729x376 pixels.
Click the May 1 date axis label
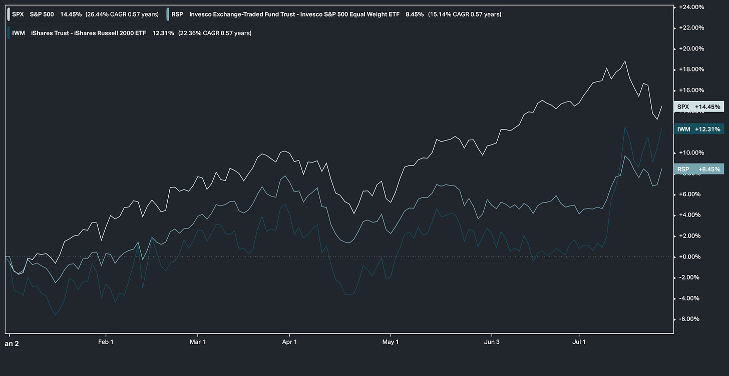(x=391, y=342)
